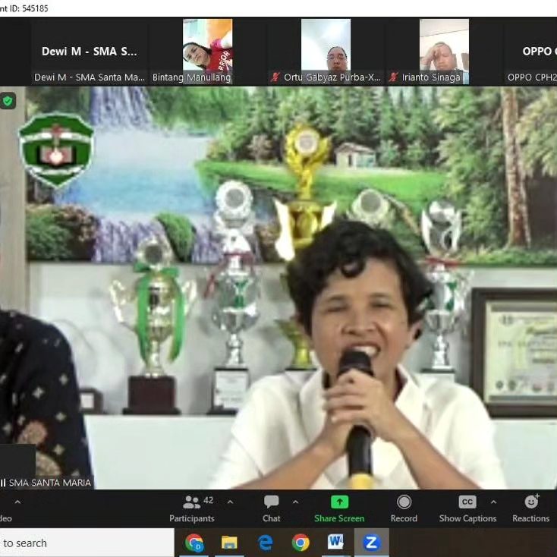Select the OPPO participant tile
Viewport: 557px width, 557px height.
pyautogui.click(x=535, y=52)
